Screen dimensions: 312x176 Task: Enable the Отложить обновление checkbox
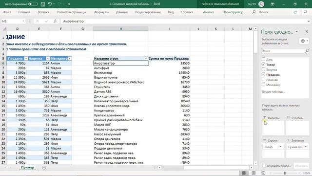coord(264,166)
